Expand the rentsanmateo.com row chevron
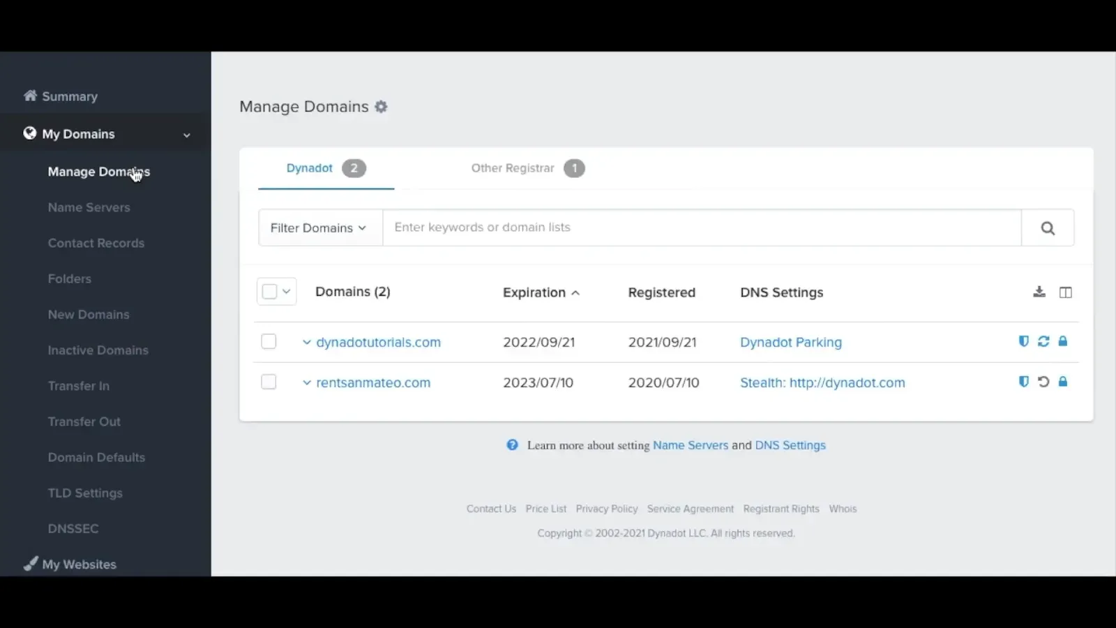 tap(307, 382)
